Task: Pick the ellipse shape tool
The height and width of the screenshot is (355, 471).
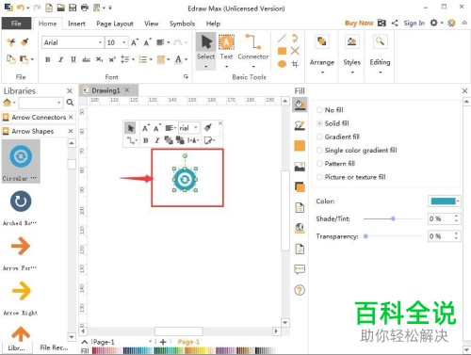Action: pos(282,64)
